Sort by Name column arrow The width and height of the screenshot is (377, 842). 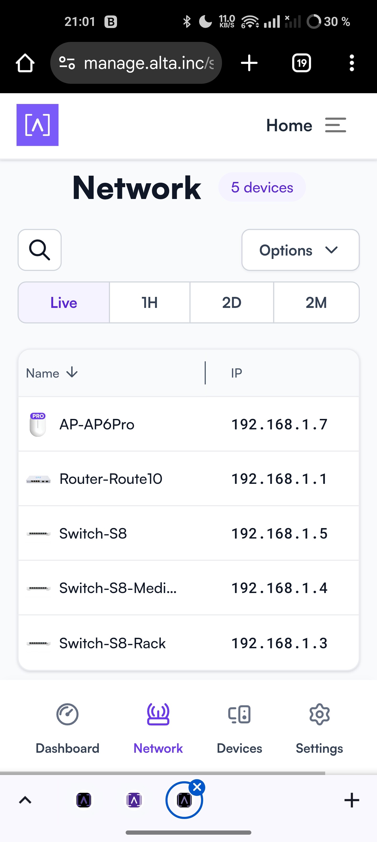pyautogui.click(x=72, y=372)
